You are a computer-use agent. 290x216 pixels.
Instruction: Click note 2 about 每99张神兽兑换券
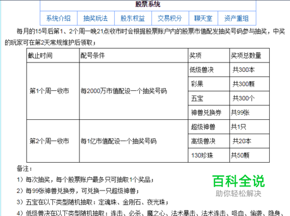tap(78, 191)
